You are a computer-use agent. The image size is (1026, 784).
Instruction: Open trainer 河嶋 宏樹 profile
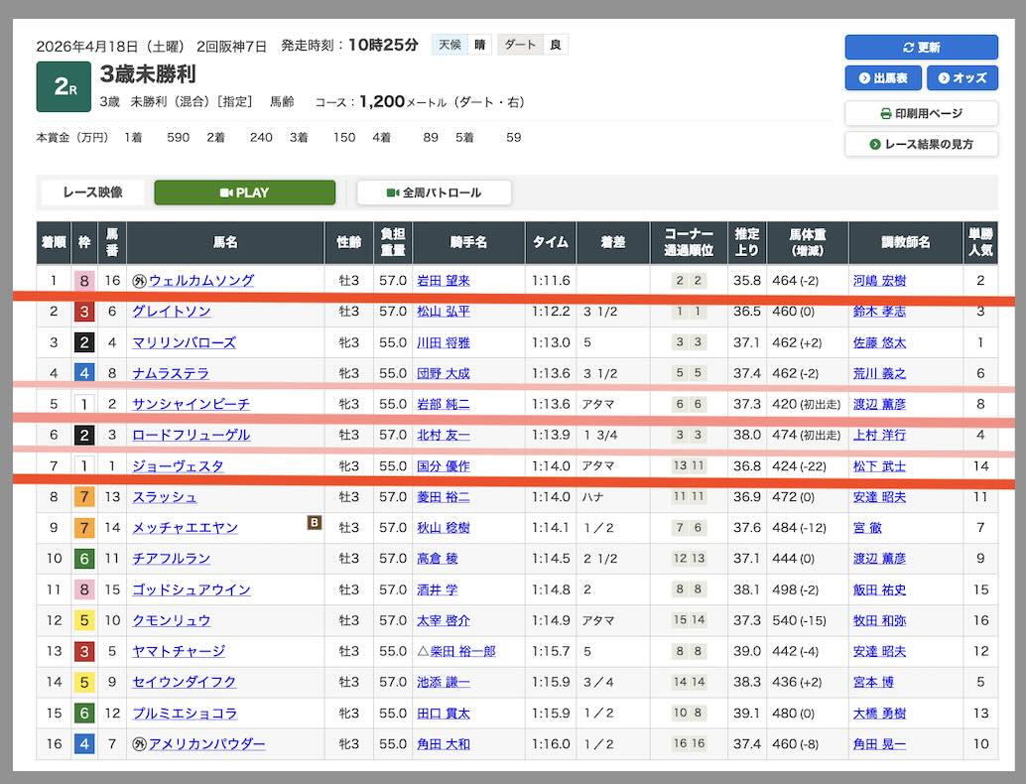pos(879,281)
